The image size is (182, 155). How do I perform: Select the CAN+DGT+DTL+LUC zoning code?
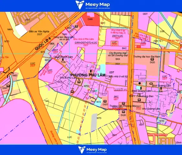86,43
